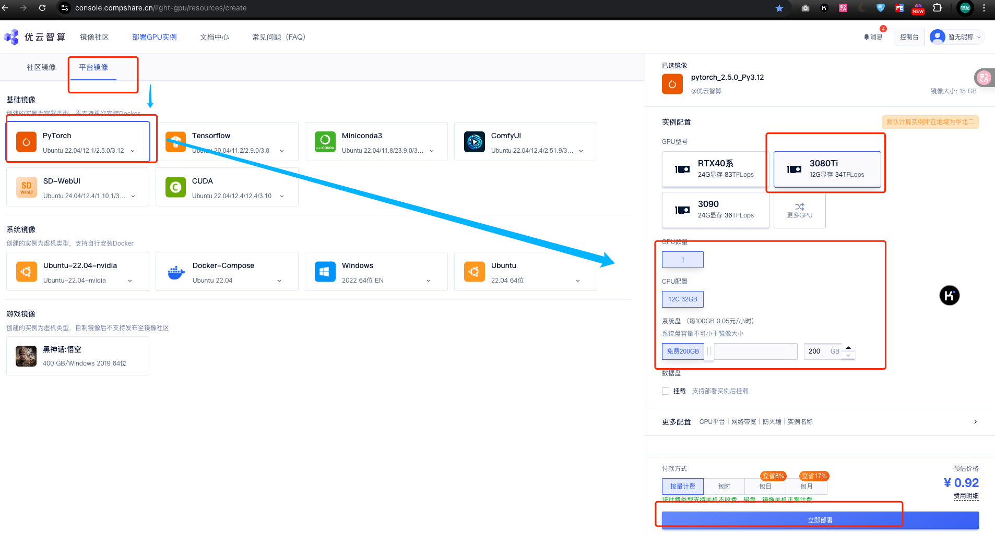Viewport: 995px width, 535px height.
Task: Expand the Docker-Compose version dropdown
Action: point(279,281)
